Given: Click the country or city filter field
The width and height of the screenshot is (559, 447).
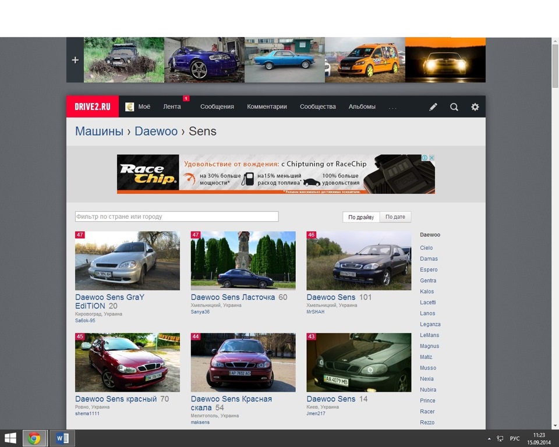Looking at the screenshot, I should (177, 217).
